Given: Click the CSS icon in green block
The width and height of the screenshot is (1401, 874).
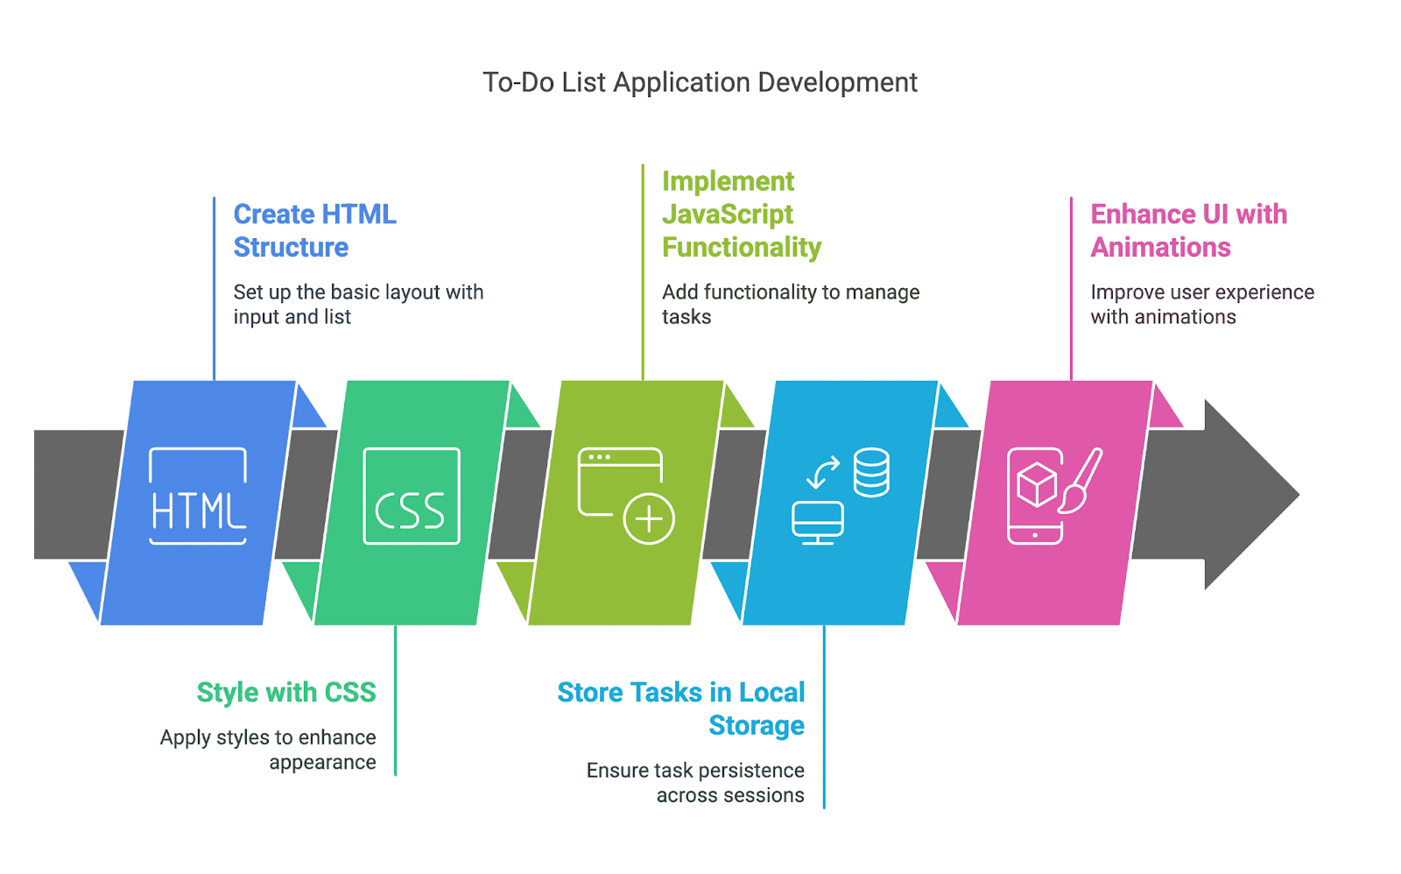Looking at the screenshot, I should (x=412, y=496).
